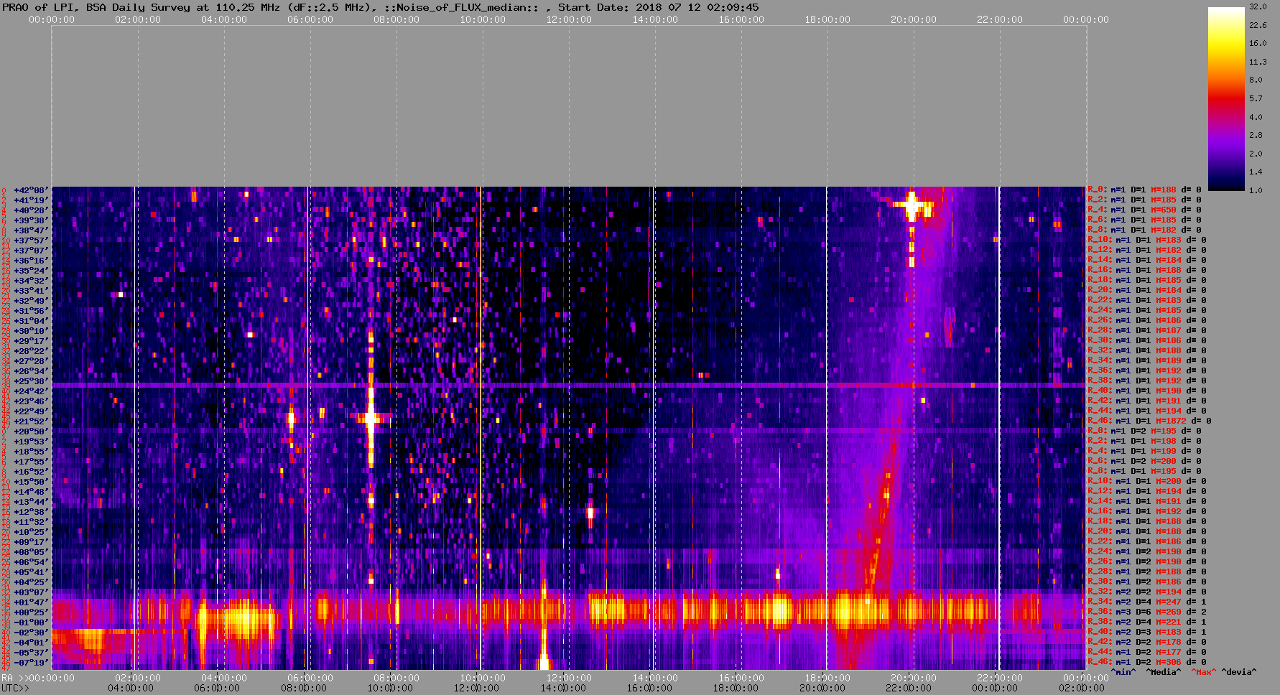The image size is (1280, 695).
Task: Click the 1.0 color scale label
Action: tap(1256, 190)
